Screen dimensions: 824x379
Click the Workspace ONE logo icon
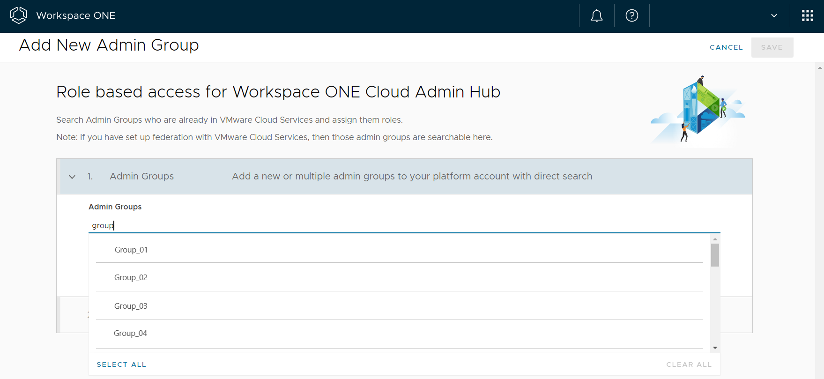pyautogui.click(x=19, y=15)
